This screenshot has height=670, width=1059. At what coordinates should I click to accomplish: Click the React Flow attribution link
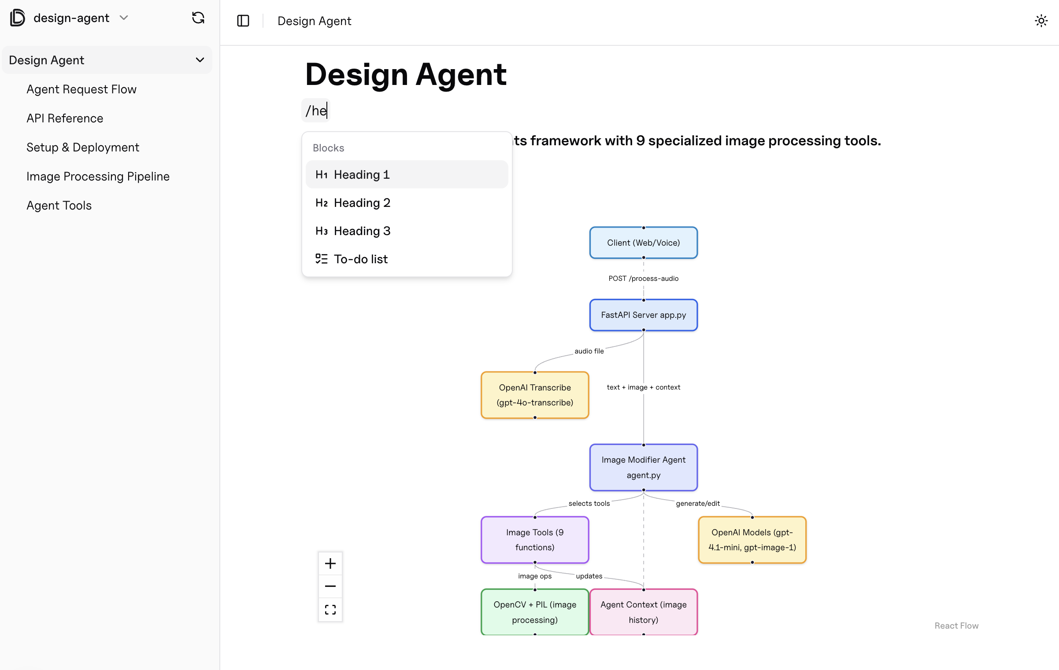[x=956, y=626]
